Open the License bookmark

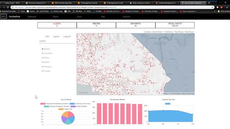coord(31,11)
